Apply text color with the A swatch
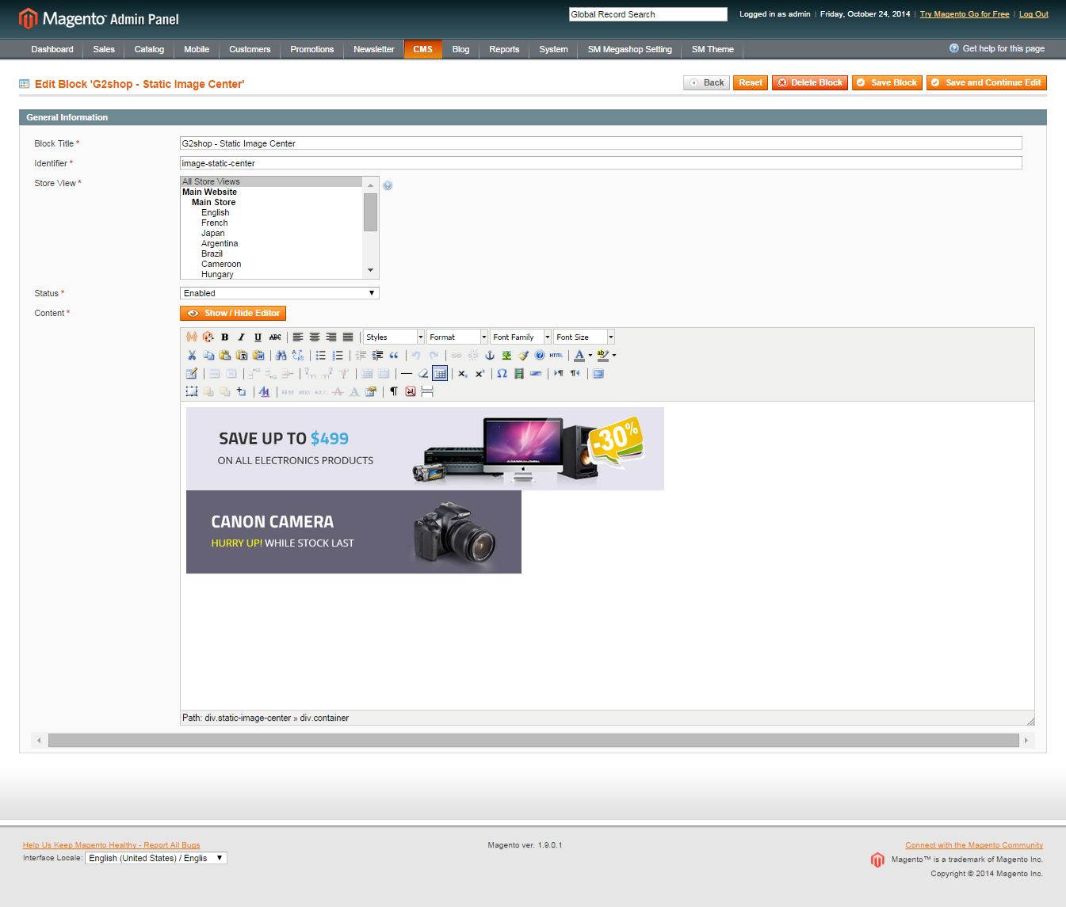 tap(579, 356)
